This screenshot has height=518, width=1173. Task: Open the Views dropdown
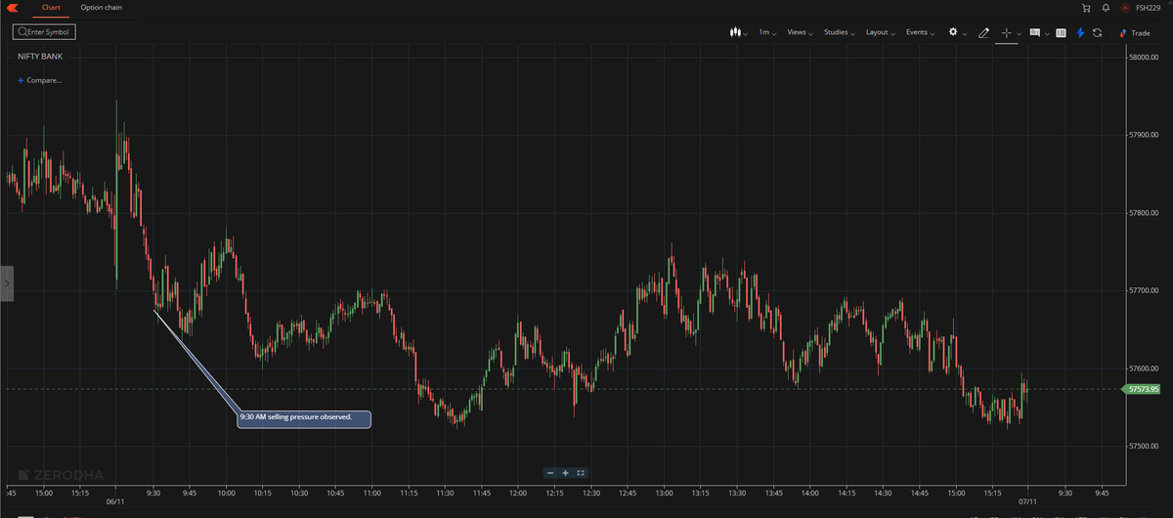pyautogui.click(x=801, y=32)
